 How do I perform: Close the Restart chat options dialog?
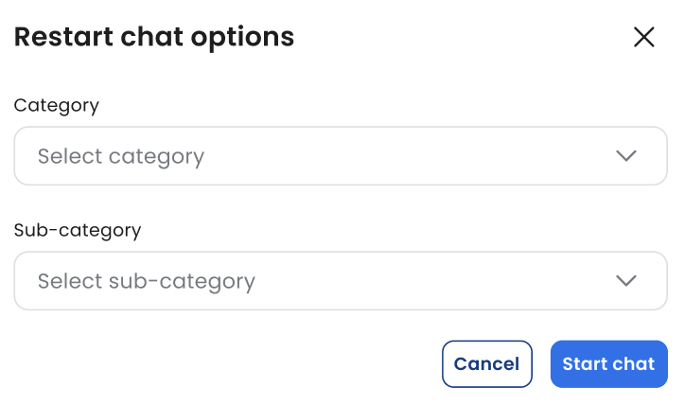click(643, 37)
